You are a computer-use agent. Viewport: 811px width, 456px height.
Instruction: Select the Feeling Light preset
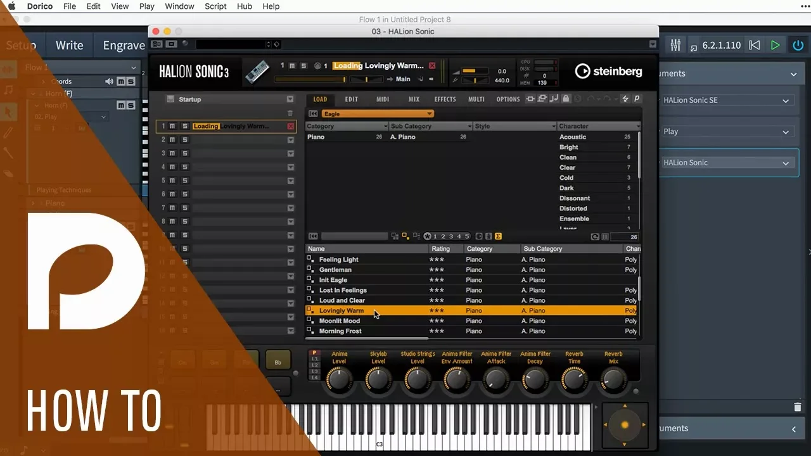click(x=471, y=260)
